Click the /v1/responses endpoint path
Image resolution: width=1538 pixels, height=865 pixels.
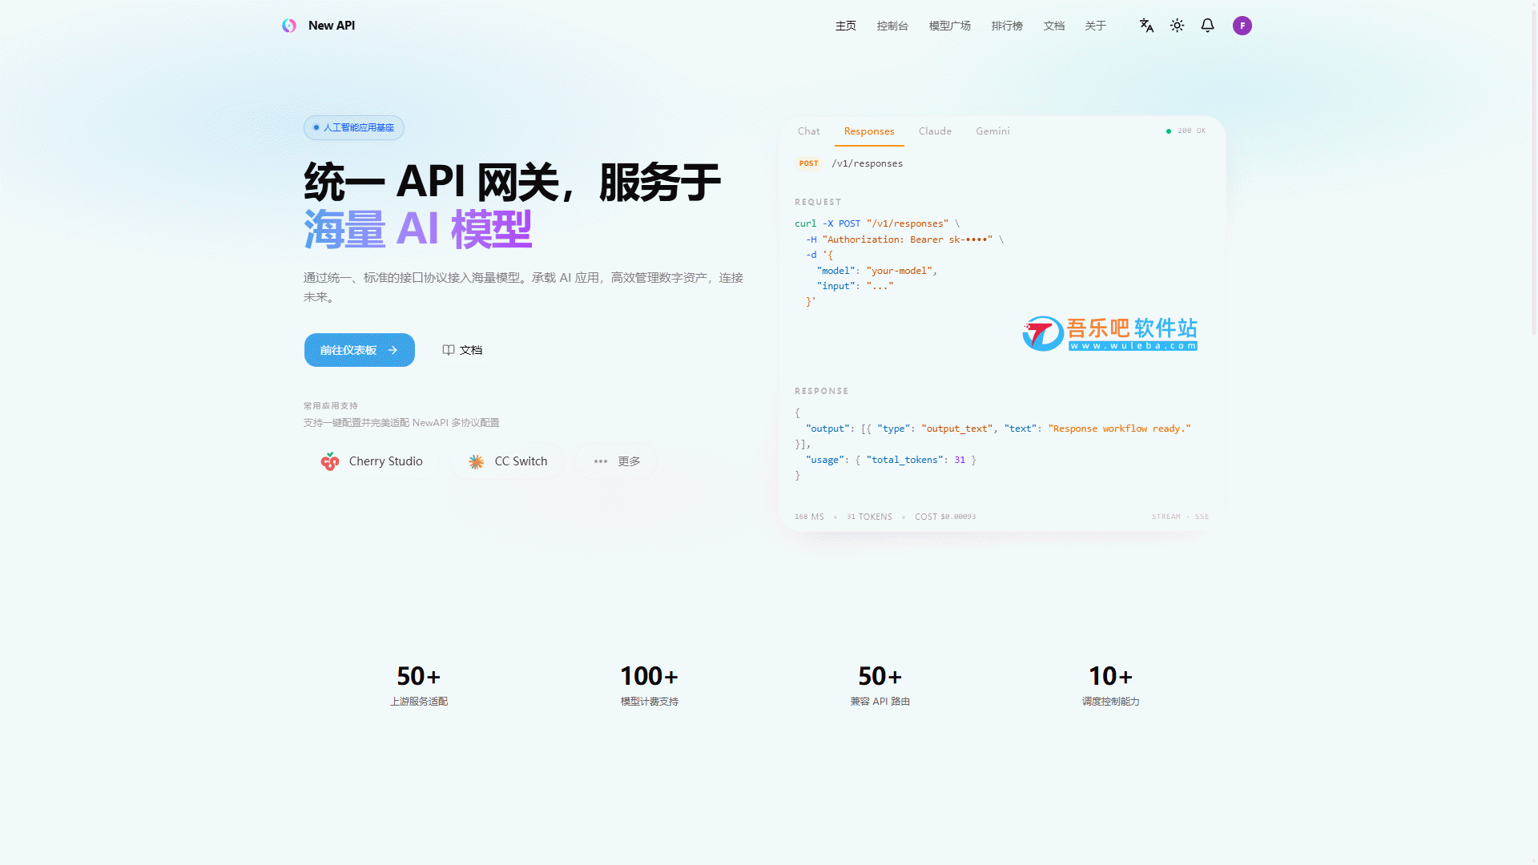click(867, 163)
